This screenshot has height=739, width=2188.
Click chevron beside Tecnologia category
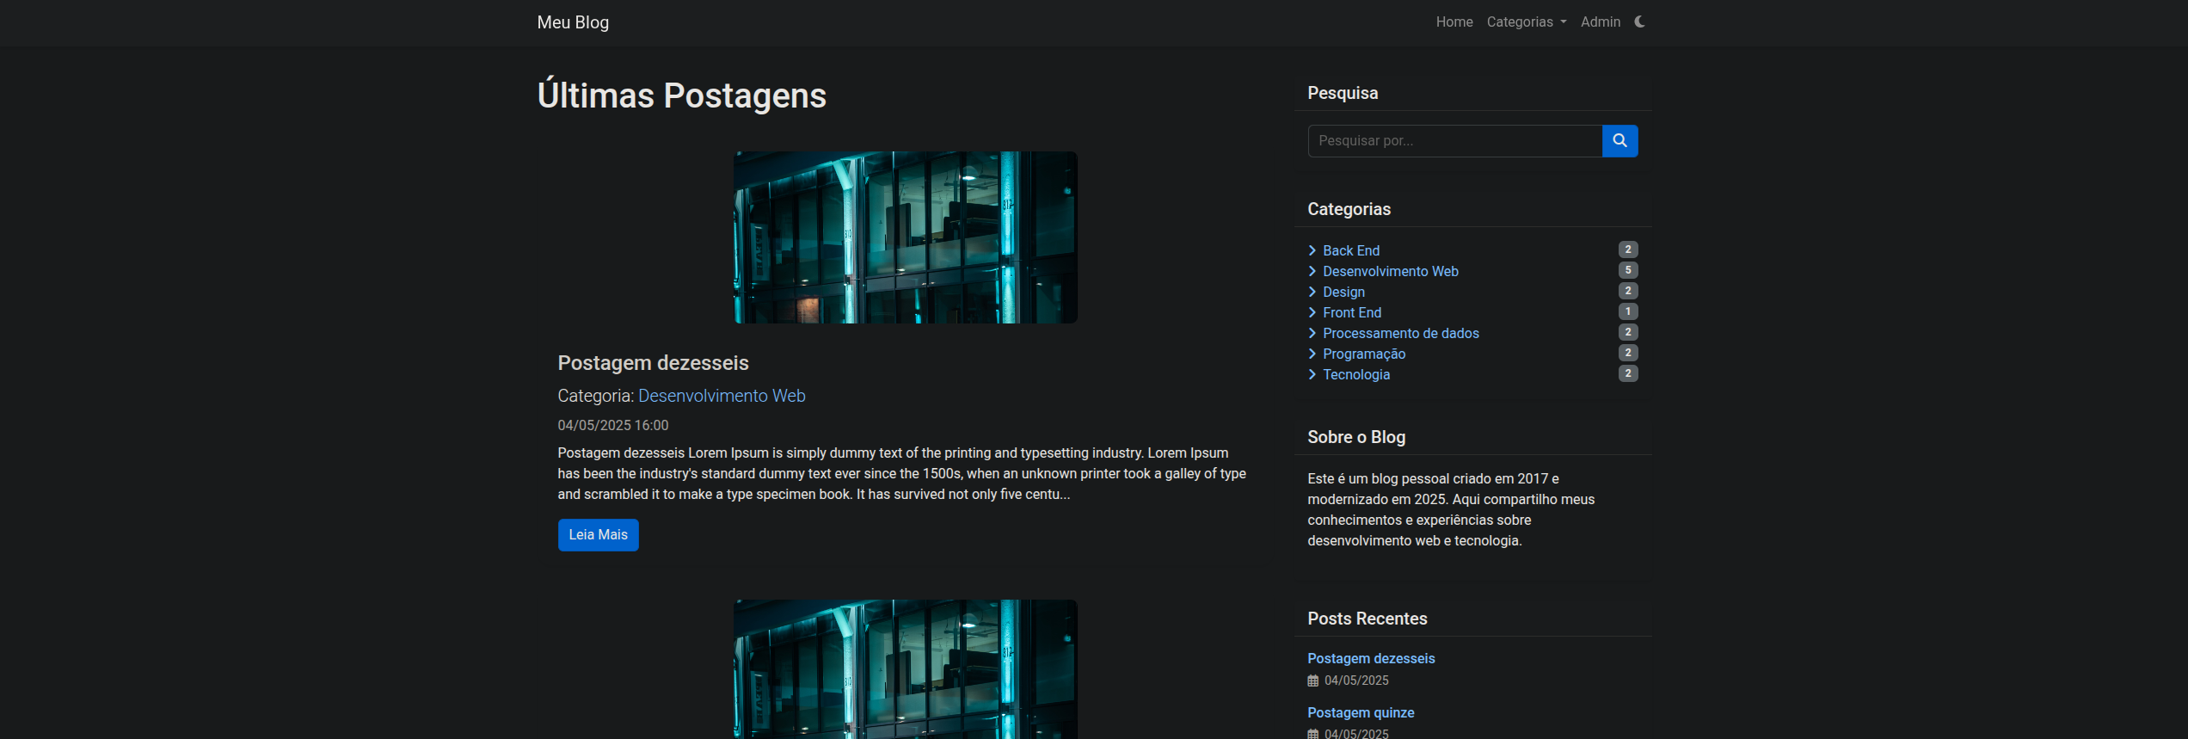point(1312,374)
